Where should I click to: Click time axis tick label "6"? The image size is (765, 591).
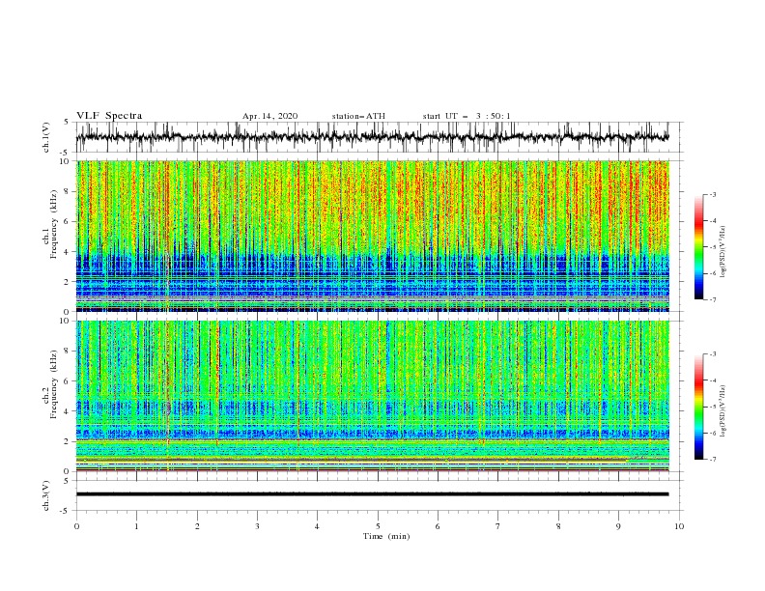438,526
